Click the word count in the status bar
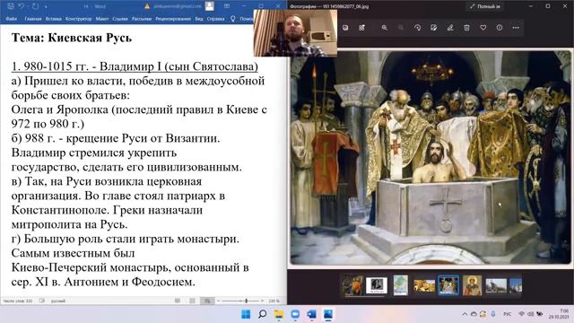Image resolution: width=574 pixels, height=323 pixels. pos(18,301)
